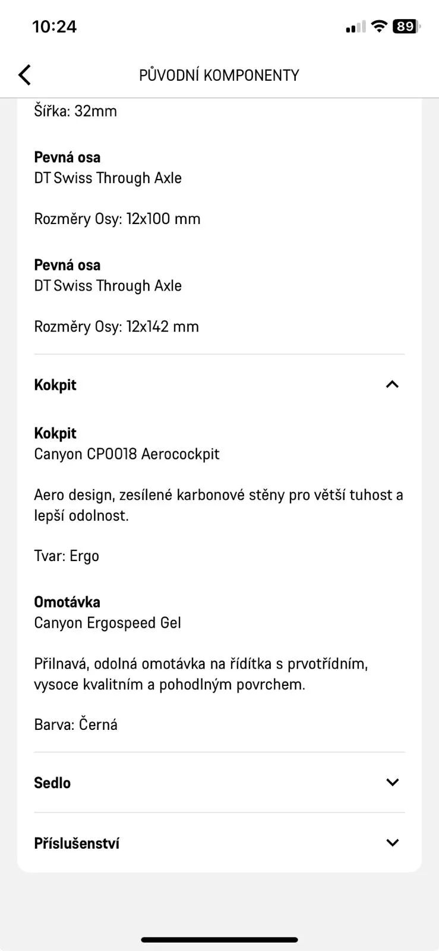This screenshot has height=951, width=439.
Task: Tap the 10:24 clock in status bar
Action: coord(54,27)
